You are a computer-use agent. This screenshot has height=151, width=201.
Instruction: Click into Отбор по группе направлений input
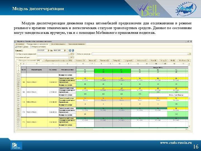click(53, 54)
